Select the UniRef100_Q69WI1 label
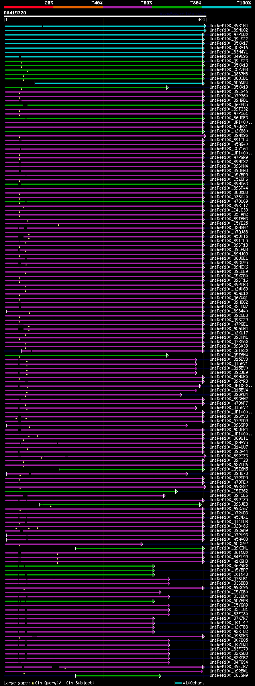 [x=229, y=438]
